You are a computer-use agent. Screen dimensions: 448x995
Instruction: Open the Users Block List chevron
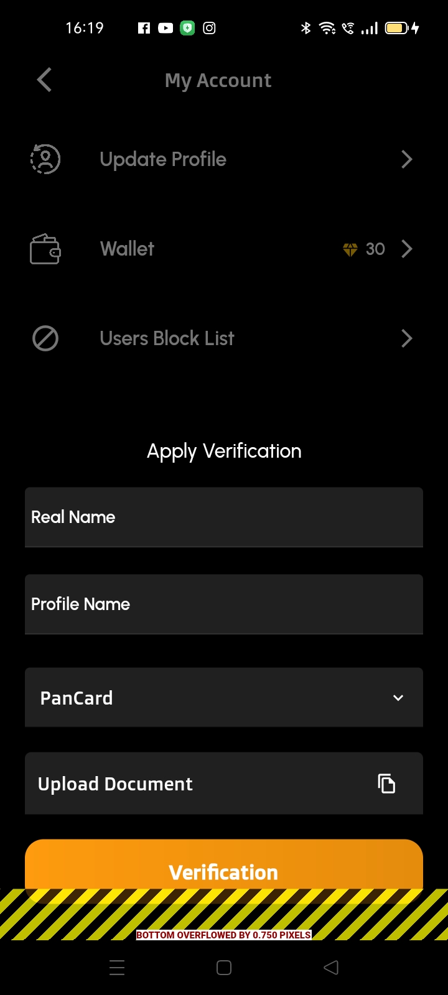[407, 339]
